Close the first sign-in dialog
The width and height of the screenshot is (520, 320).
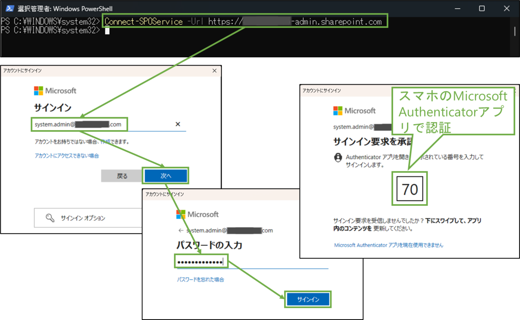214,70
